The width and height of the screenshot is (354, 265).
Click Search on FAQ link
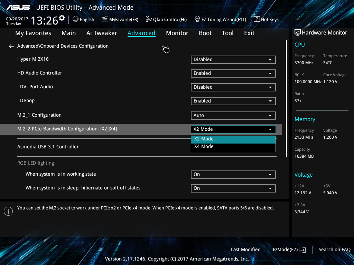[334, 250]
